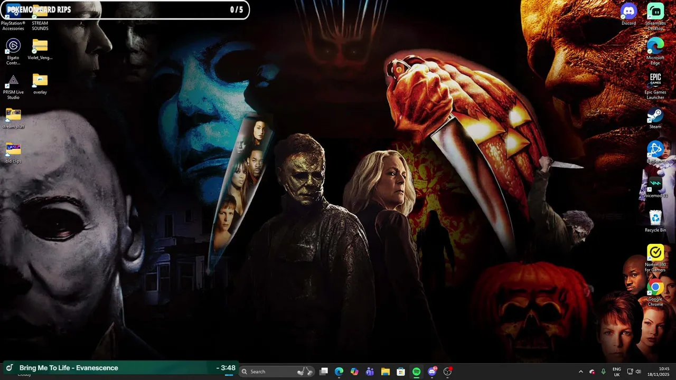Screen dimensions: 676x380
Task: Open the STREAM SOUNDS folder
Action: coord(40,17)
